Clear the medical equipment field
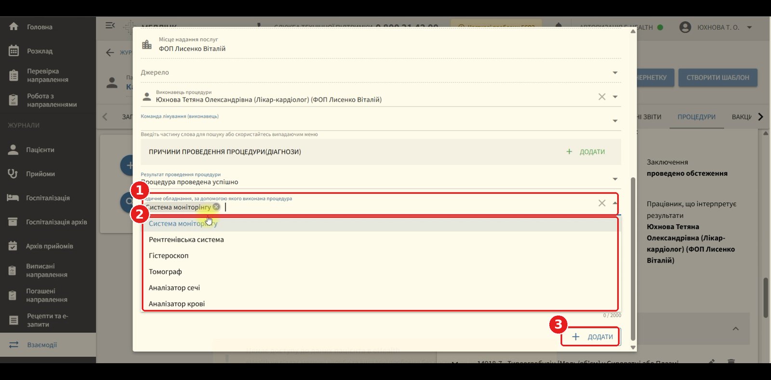Screen dimensions: 771x380 point(602,203)
